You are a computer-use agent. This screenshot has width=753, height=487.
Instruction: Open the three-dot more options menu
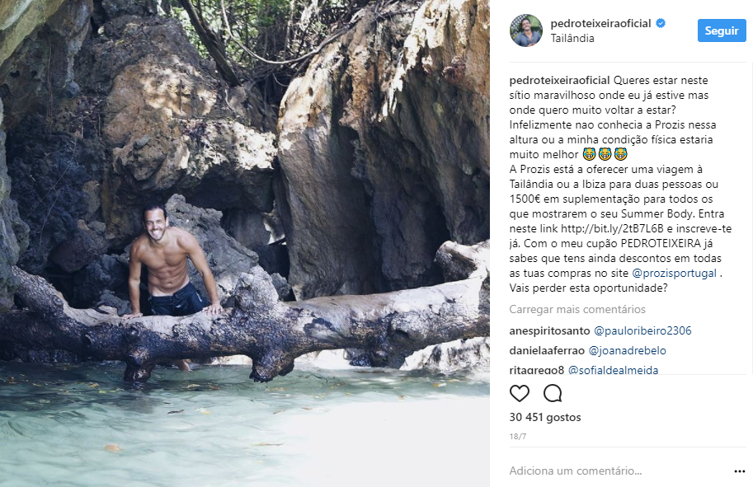pyautogui.click(x=739, y=471)
